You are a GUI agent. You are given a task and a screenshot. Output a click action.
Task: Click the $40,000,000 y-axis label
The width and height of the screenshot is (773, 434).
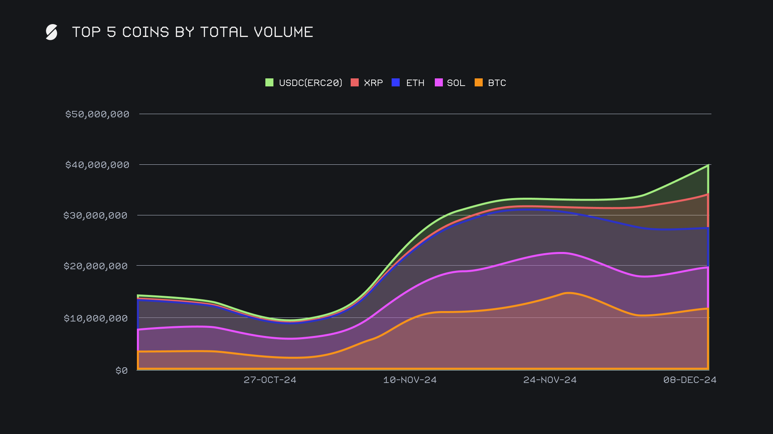97,165
